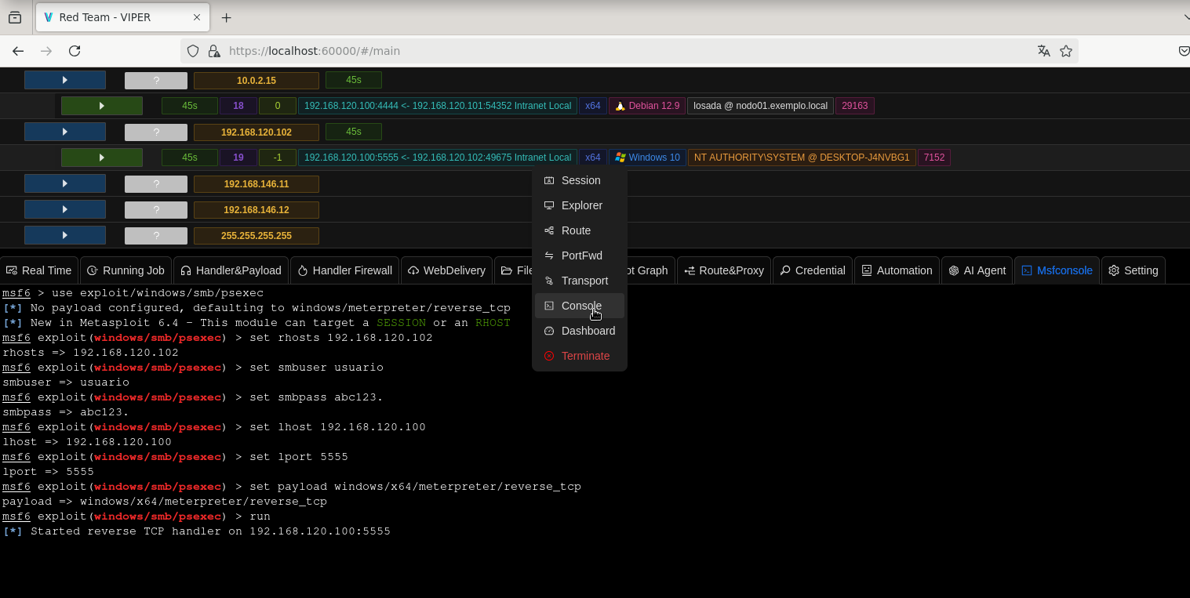Viewport: 1190px width, 598px height.
Task: Click inside the msfconsole terminal output area
Action: point(595,440)
